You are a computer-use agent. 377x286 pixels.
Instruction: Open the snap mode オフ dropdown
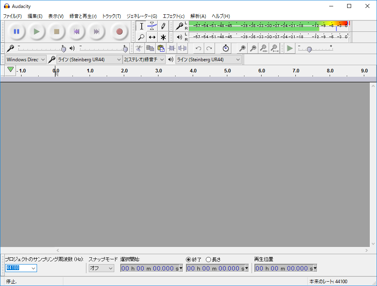click(x=101, y=268)
